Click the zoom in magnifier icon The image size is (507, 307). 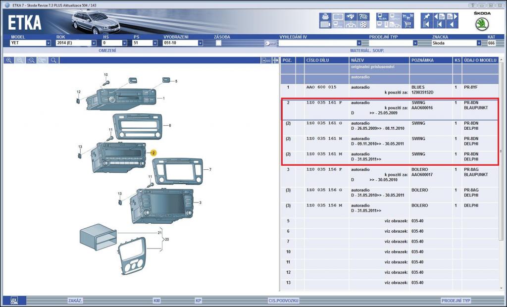(x=9, y=60)
